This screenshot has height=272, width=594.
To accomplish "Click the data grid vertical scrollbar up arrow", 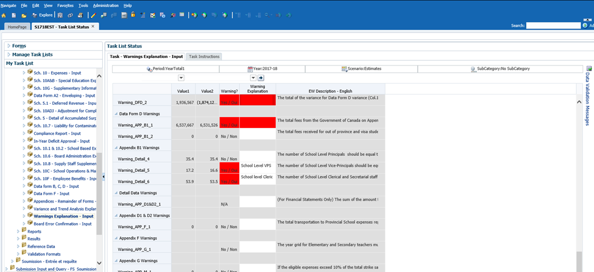I will click(579, 102).
